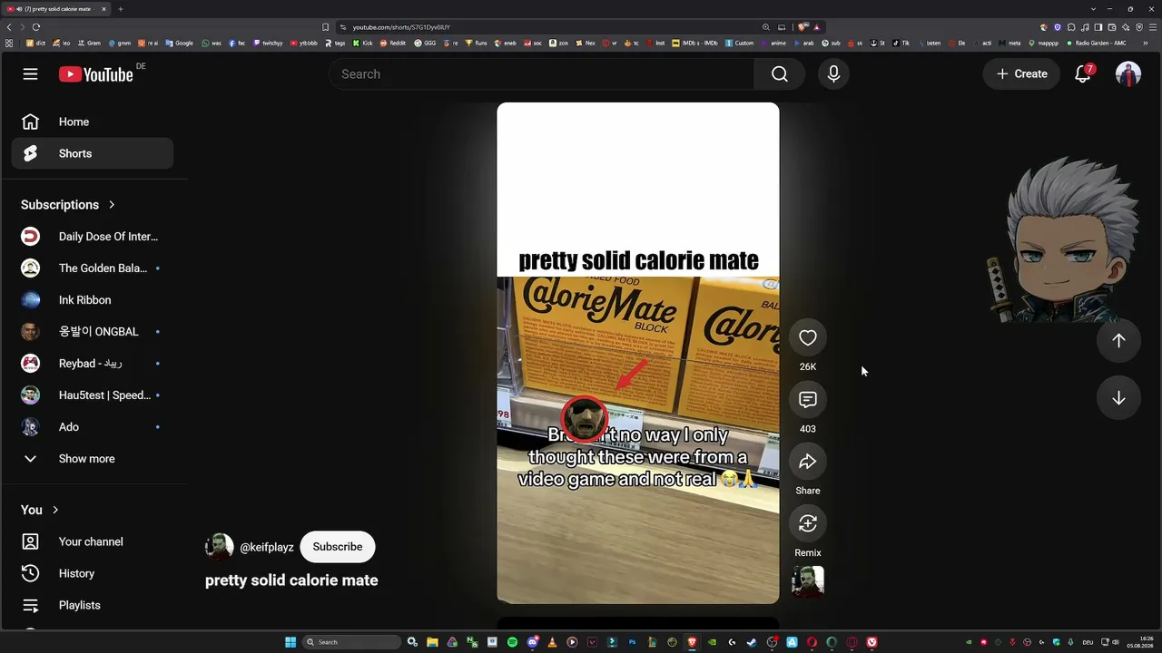Click the Create button

click(1022, 74)
